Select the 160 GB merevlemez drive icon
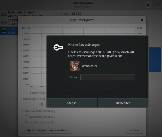162x137 pixels. tap(4, 14)
